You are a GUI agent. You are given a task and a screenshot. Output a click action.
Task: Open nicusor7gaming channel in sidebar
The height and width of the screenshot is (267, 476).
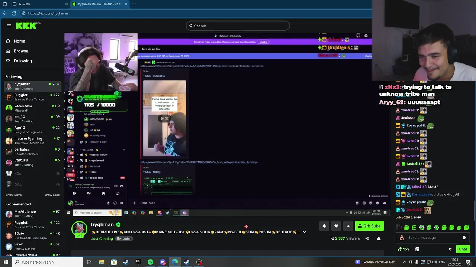[x=33, y=141]
